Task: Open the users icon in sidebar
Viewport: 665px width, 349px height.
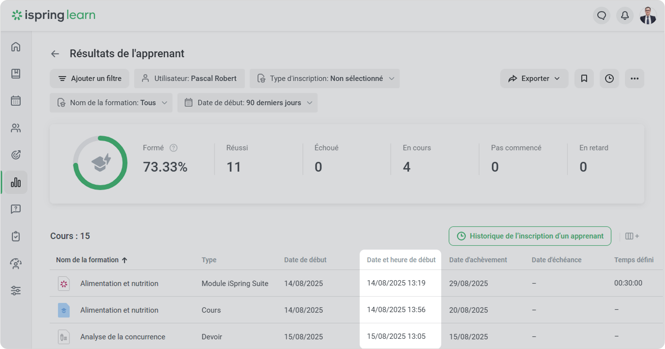Action: coord(16,128)
